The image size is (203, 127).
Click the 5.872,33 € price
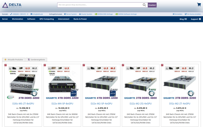coord(181,108)
